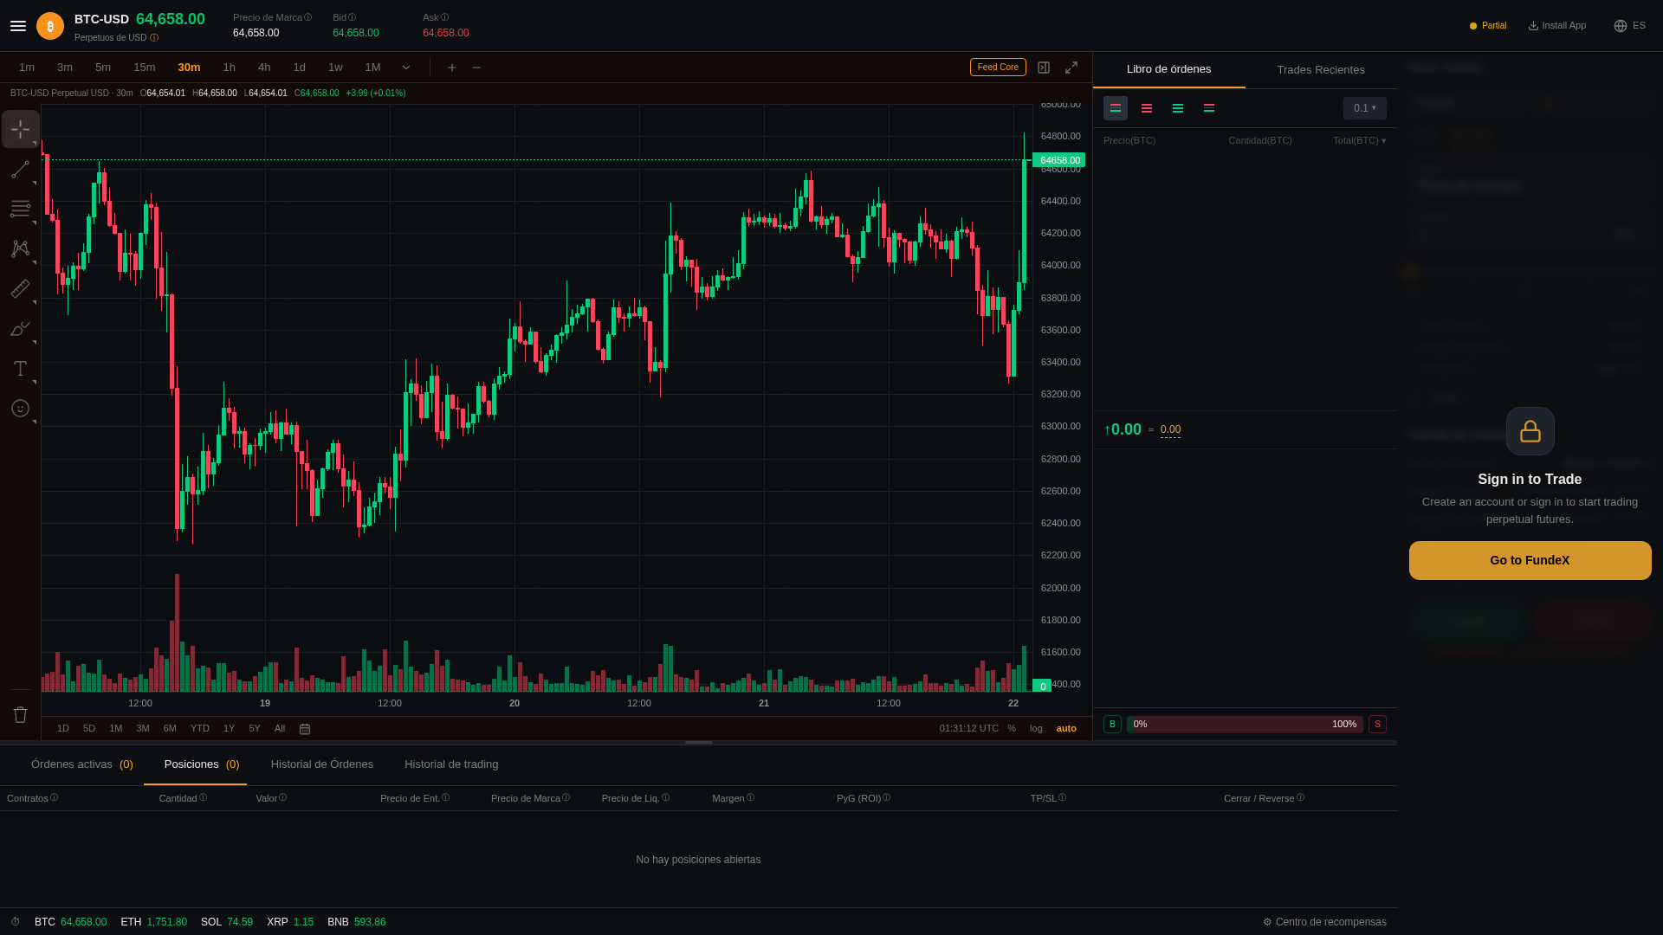
Task: Click the Go to FundeX button
Action: [1530, 560]
